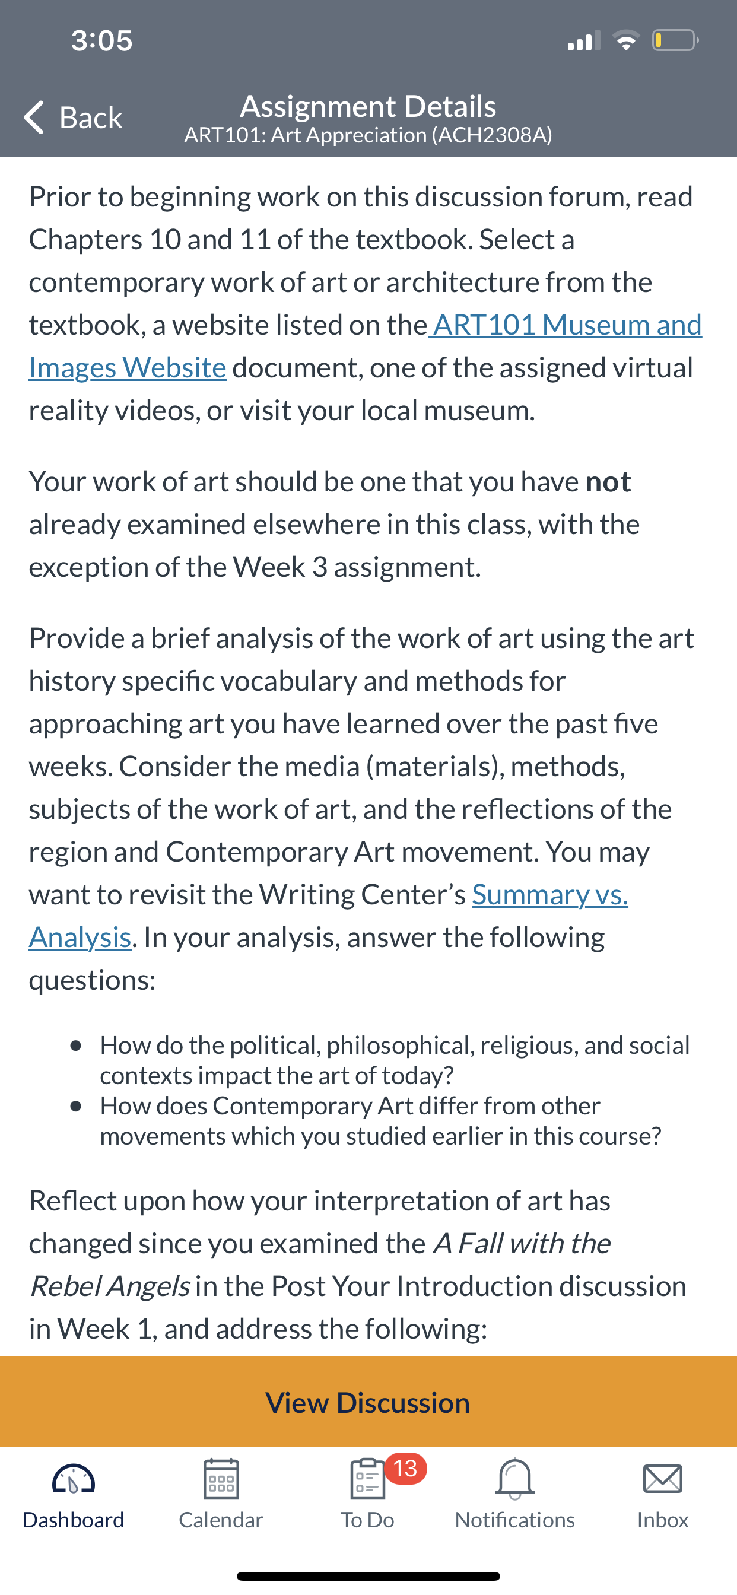Tap the Back chevron arrow icon
The width and height of the screenshot is (737, 1595).
tap(34, 117)
